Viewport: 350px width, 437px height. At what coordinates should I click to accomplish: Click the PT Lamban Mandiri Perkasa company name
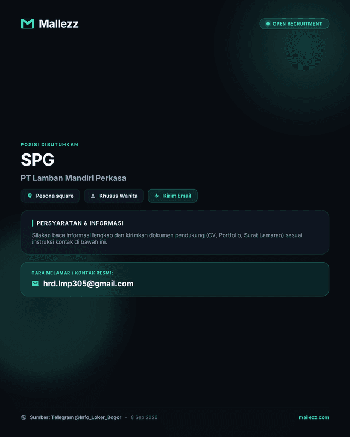tap(73, 178)
